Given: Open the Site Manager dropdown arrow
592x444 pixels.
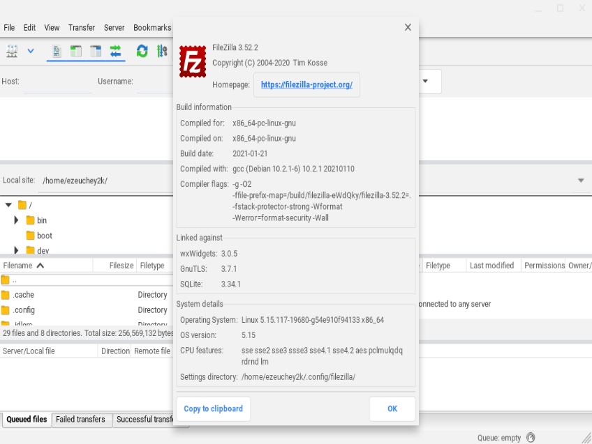Looking at the screenshot, I should click(x=31, y=51).
